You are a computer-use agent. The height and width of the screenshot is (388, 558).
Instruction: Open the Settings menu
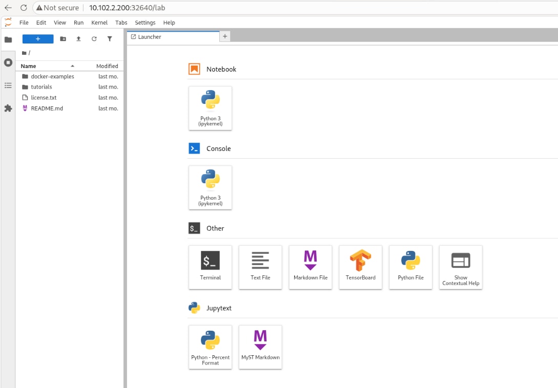(145, 23)
